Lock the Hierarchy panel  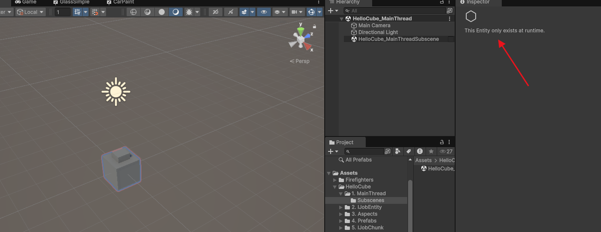click(x=442, y=2)
